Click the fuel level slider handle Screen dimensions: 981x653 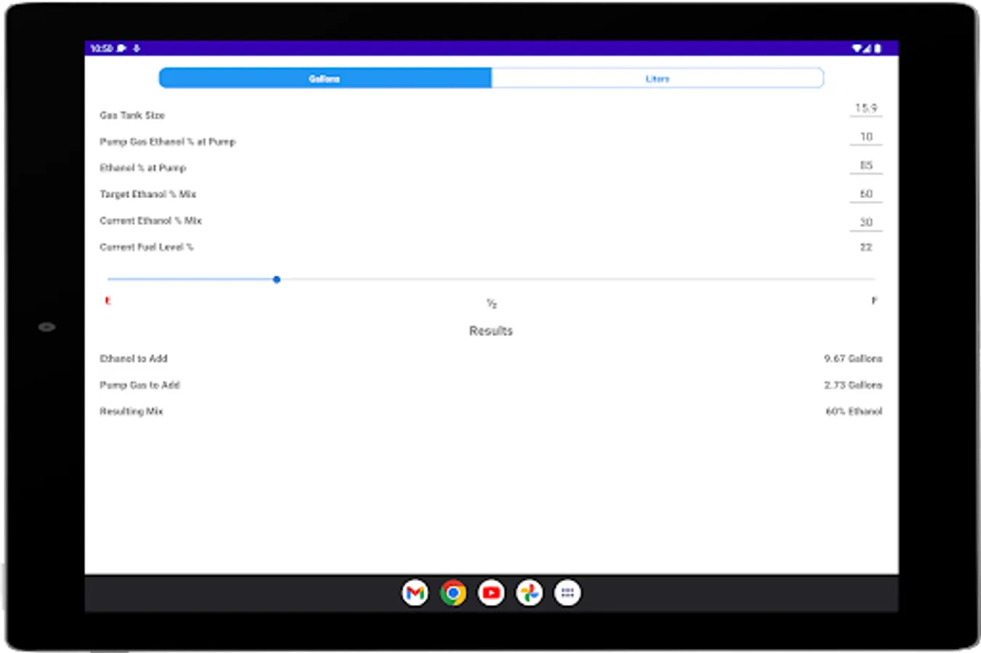pyautogui.click(x=277, y=279)
